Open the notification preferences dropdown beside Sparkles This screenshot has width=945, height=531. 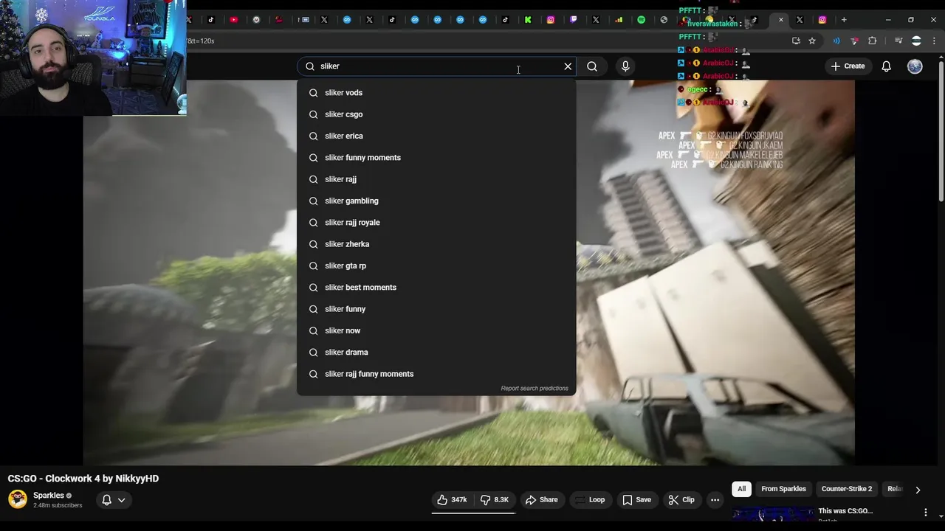(x=114, y=500)
